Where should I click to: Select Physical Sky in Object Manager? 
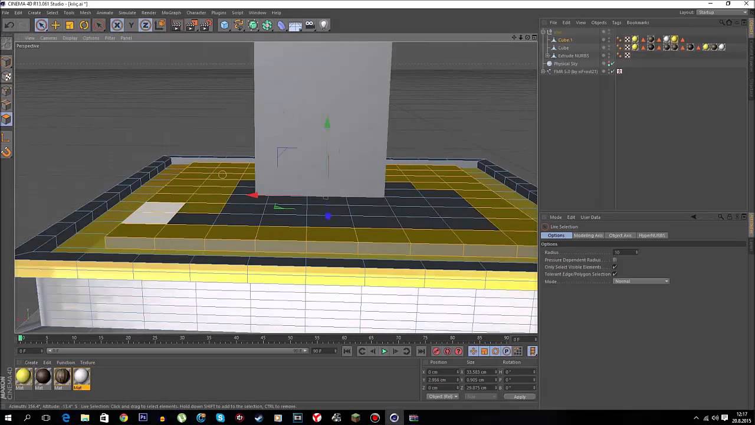[566, 64]
